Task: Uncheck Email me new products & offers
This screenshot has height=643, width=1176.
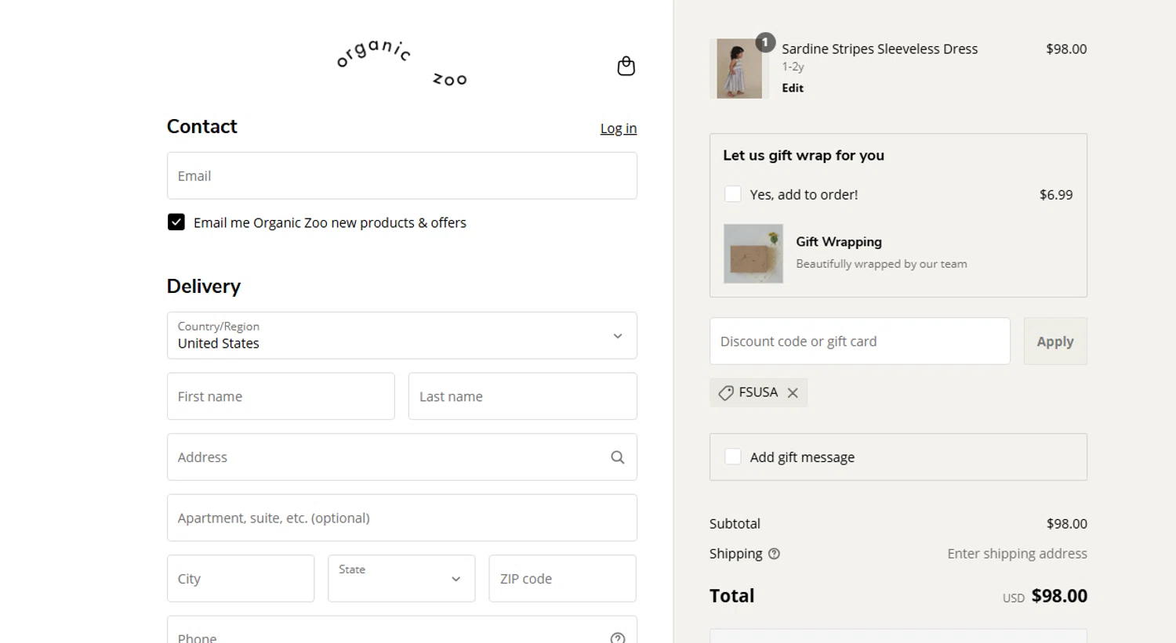Action: click(176, 222)
